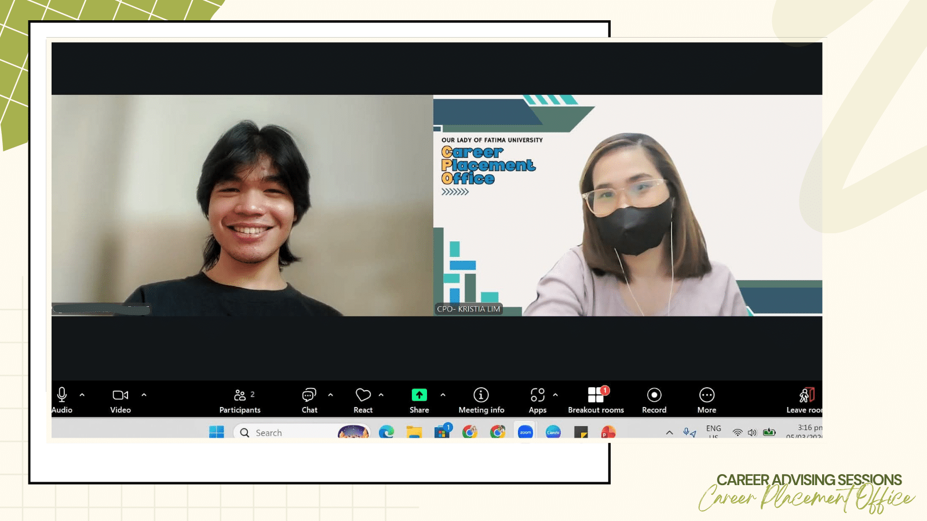
Task: Open the Wi-Fi network tray icon
Action: pyautogui.click(x=738, y=432)
